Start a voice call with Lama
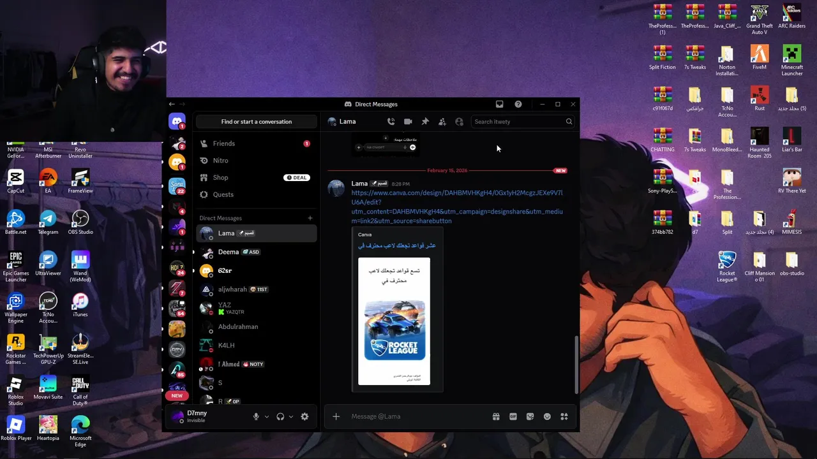This screenshot has width=817, height=459. click(x=391, y=122)
